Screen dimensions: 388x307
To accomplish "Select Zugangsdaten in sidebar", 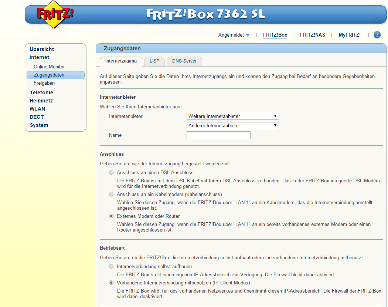I will [55, 75].
